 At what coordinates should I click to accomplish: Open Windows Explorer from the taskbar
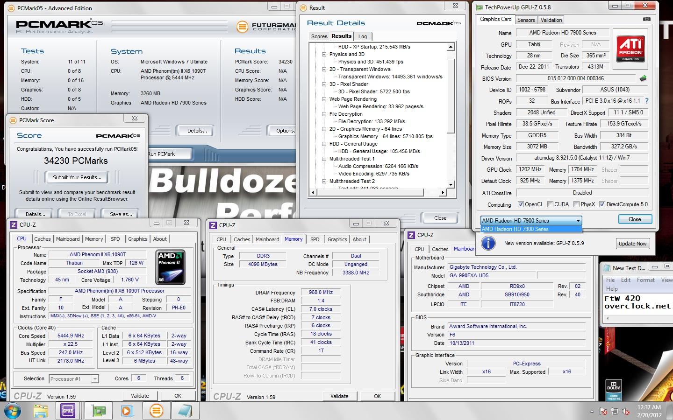pos(41,411)
